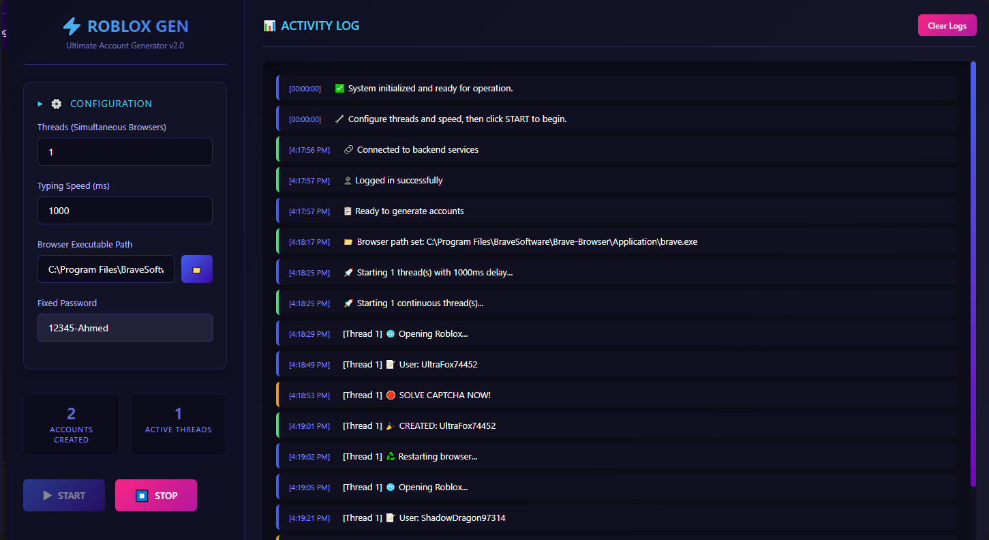Click the Typing Speed (ms) input field
The height and width of the screenshot is (540, 989).
point(125,211)
